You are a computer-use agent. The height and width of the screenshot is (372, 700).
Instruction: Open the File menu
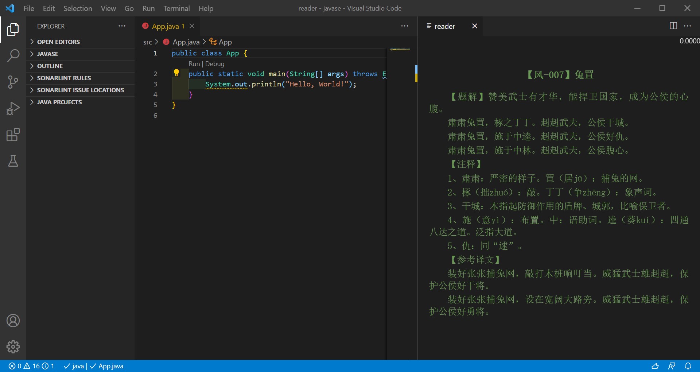point(29,8)
